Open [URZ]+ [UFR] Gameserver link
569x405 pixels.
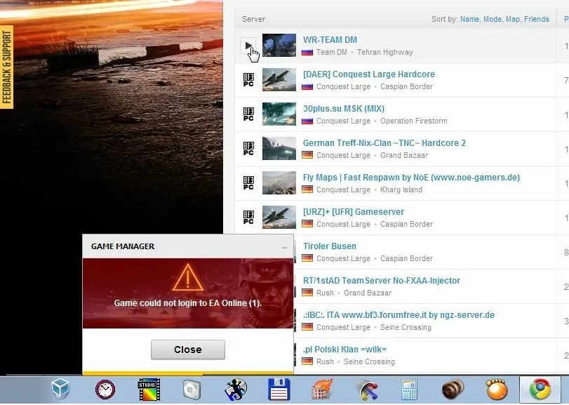(354, 211)
